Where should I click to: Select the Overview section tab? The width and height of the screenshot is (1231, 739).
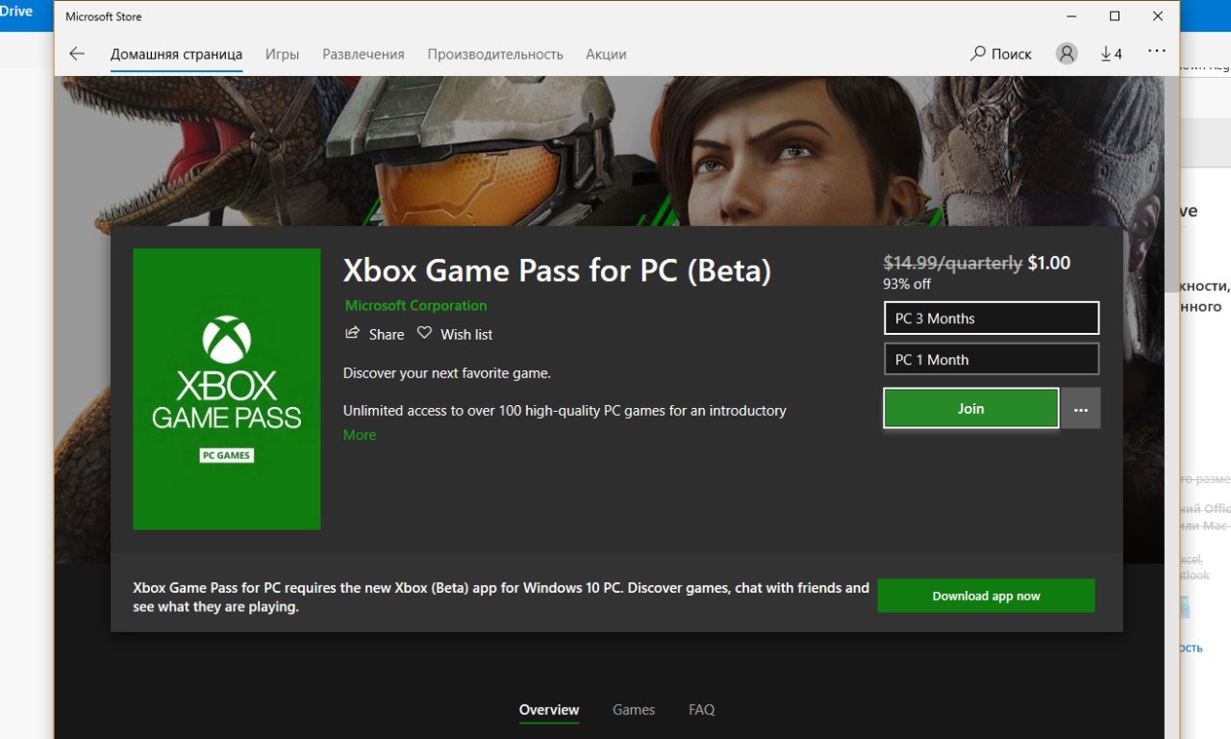pos(549,710)
